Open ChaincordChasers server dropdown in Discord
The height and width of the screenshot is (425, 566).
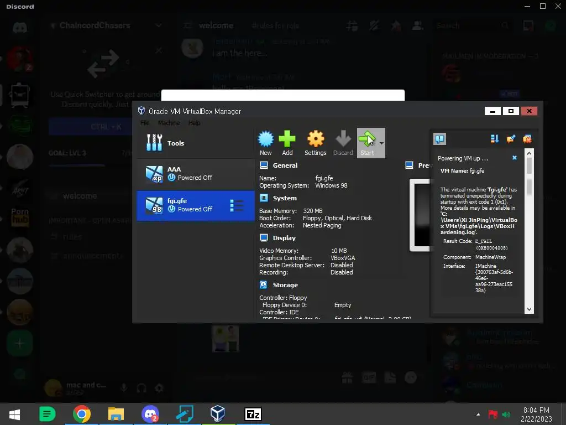tap(159, 25)
